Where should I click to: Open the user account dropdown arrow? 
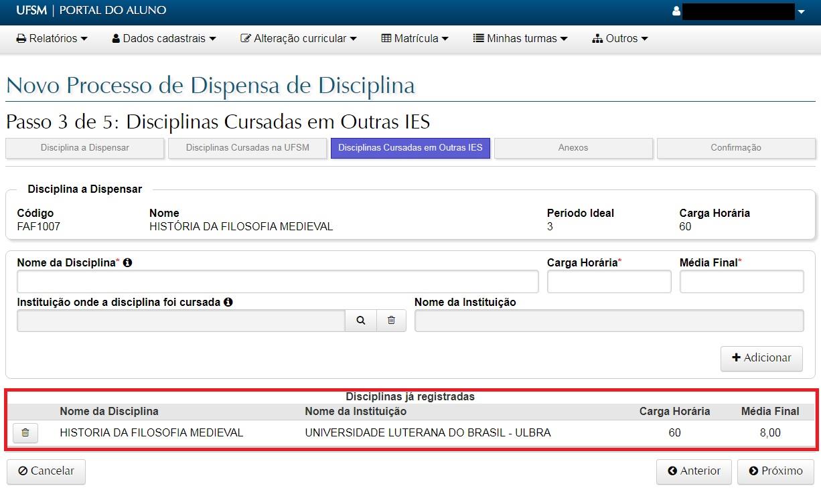(x=801, y=12)
